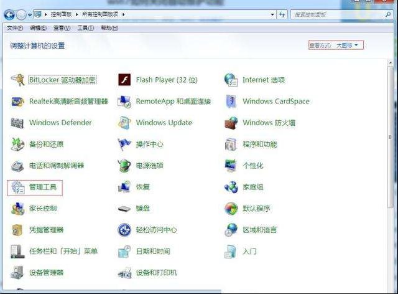
Task: Open the RemoteApp 和桌面连接 icon
Action: click(x=124, y=102)
